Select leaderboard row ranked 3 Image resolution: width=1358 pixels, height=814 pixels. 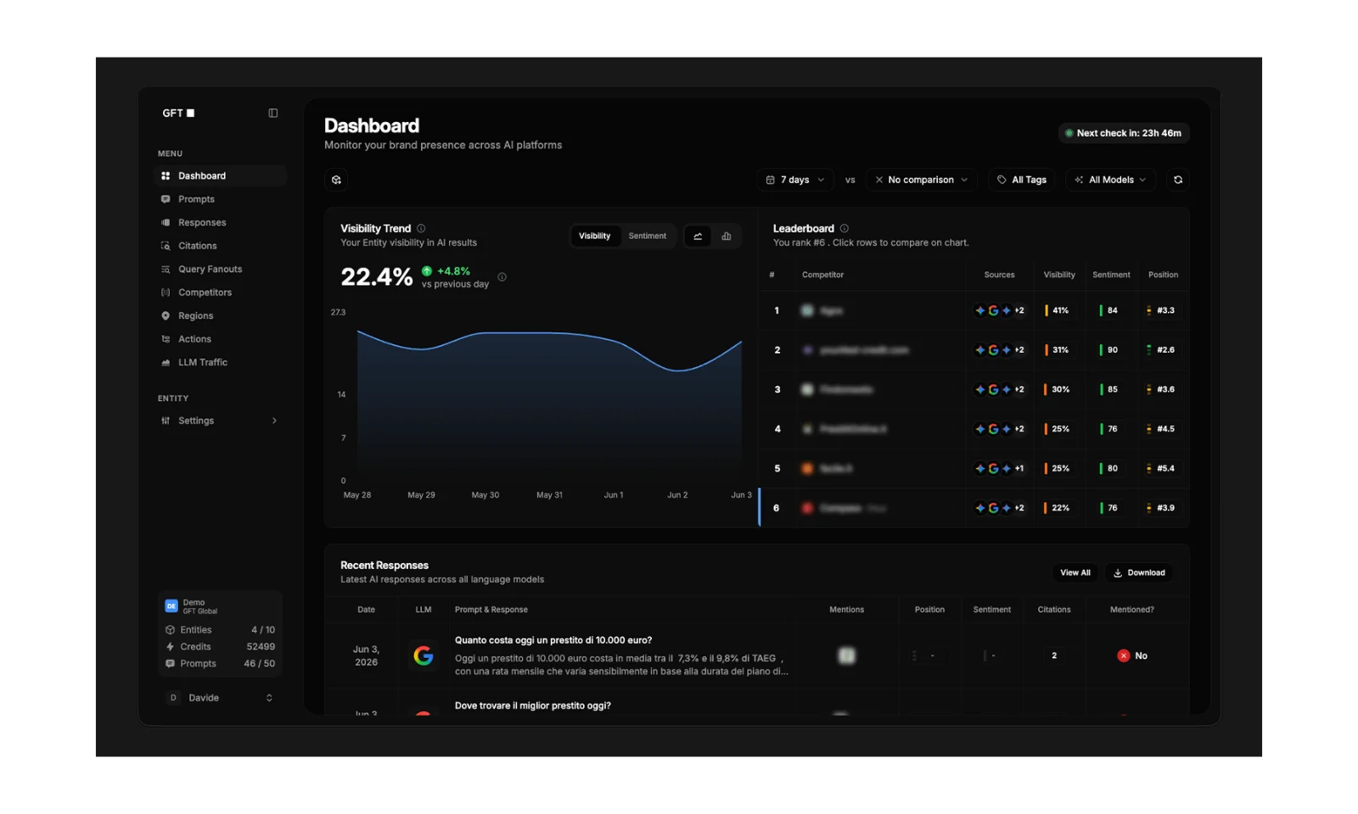pyautogui.click(x=974, y=389)
